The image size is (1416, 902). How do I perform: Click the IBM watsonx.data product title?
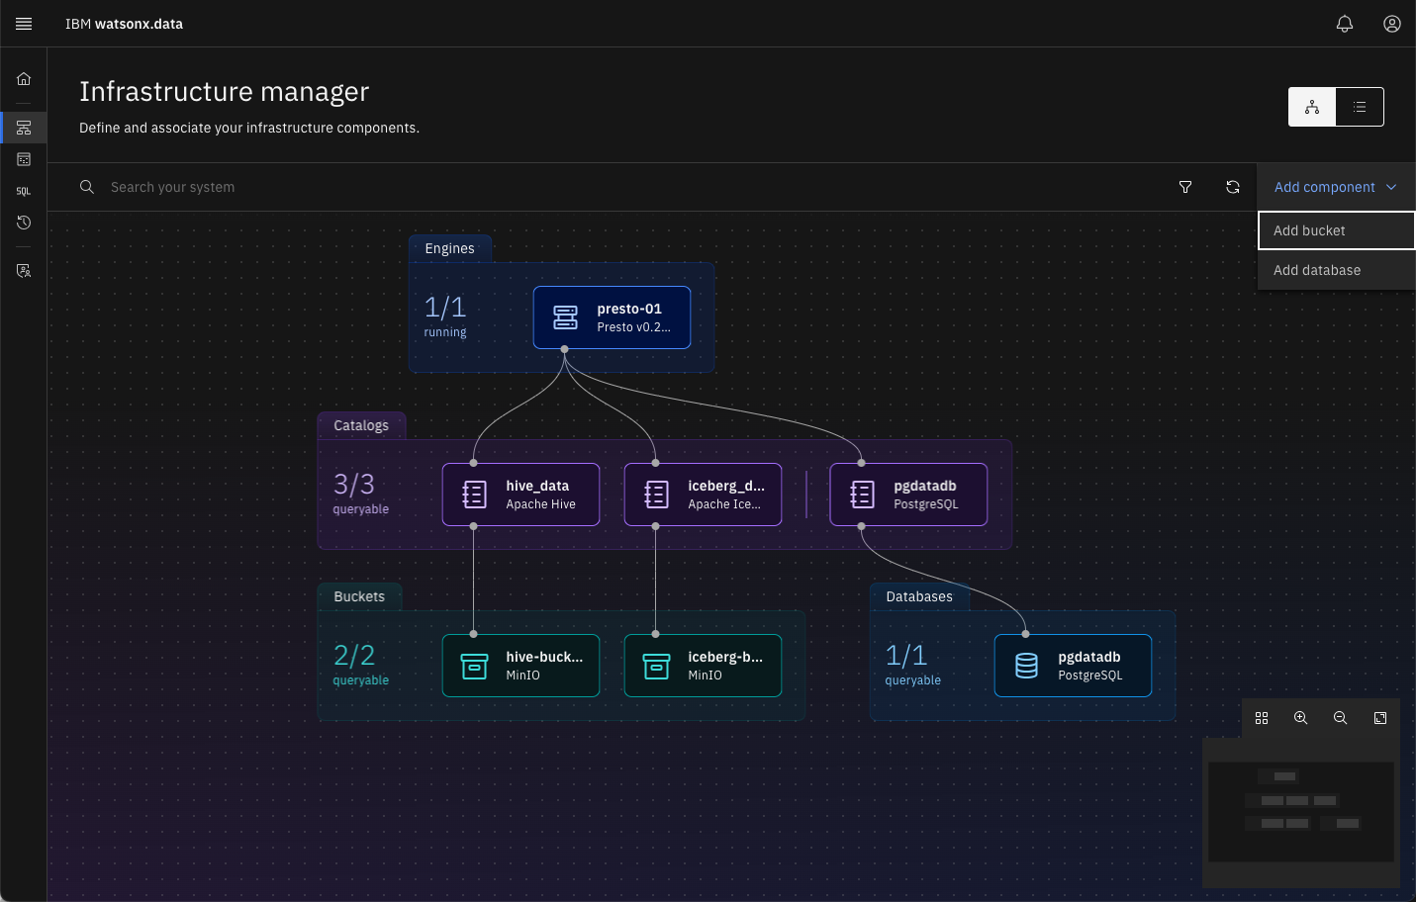124,24
